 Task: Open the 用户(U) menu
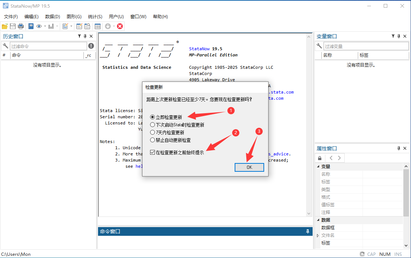(x=116, y=16)
